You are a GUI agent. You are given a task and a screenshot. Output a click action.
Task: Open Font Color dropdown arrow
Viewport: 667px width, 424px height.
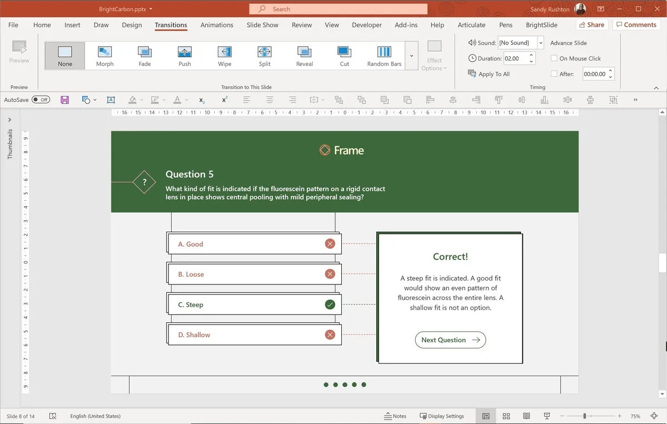tap(187, 100)
